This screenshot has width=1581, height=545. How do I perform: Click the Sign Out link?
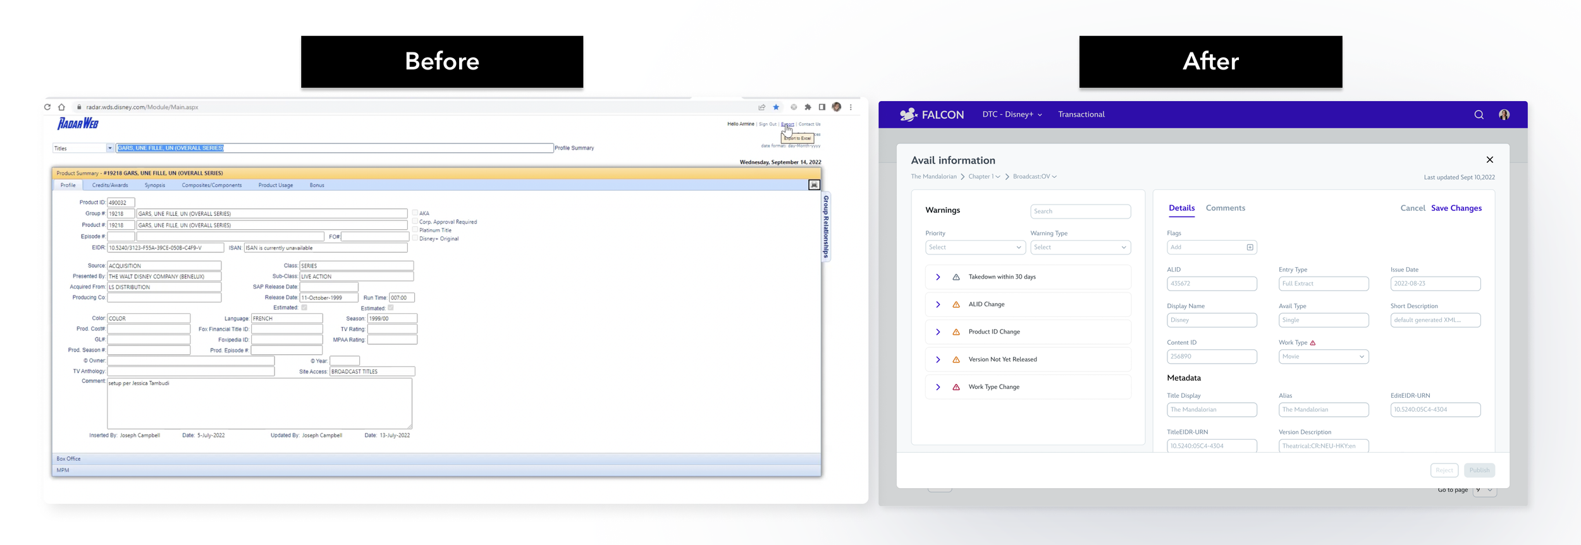(767, 124)
